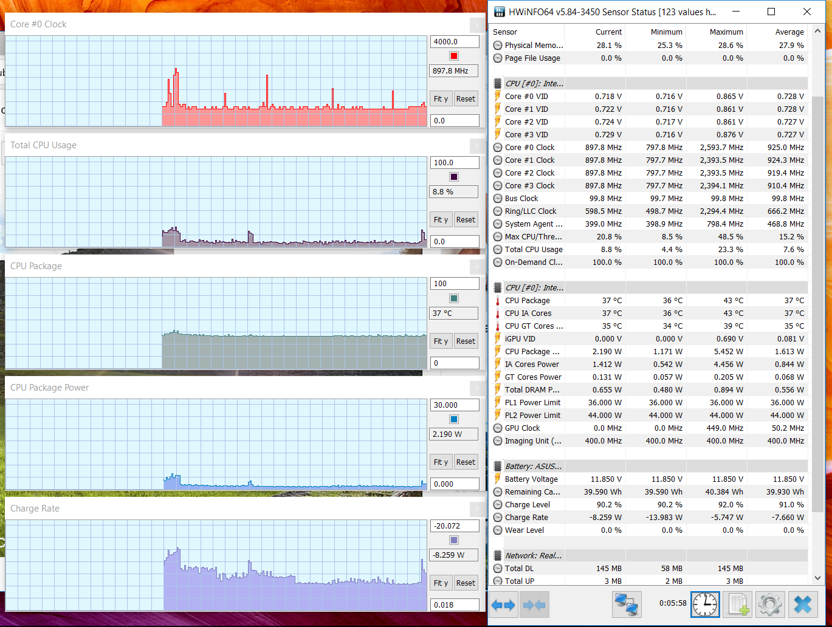Image resolution: width=832 pixels, height=627 pixels.
Task: Click the Sensor column header
Action: tap(526, 32)
